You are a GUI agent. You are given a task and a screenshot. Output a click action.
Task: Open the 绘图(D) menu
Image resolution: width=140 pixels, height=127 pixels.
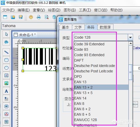tap(54, 10)
